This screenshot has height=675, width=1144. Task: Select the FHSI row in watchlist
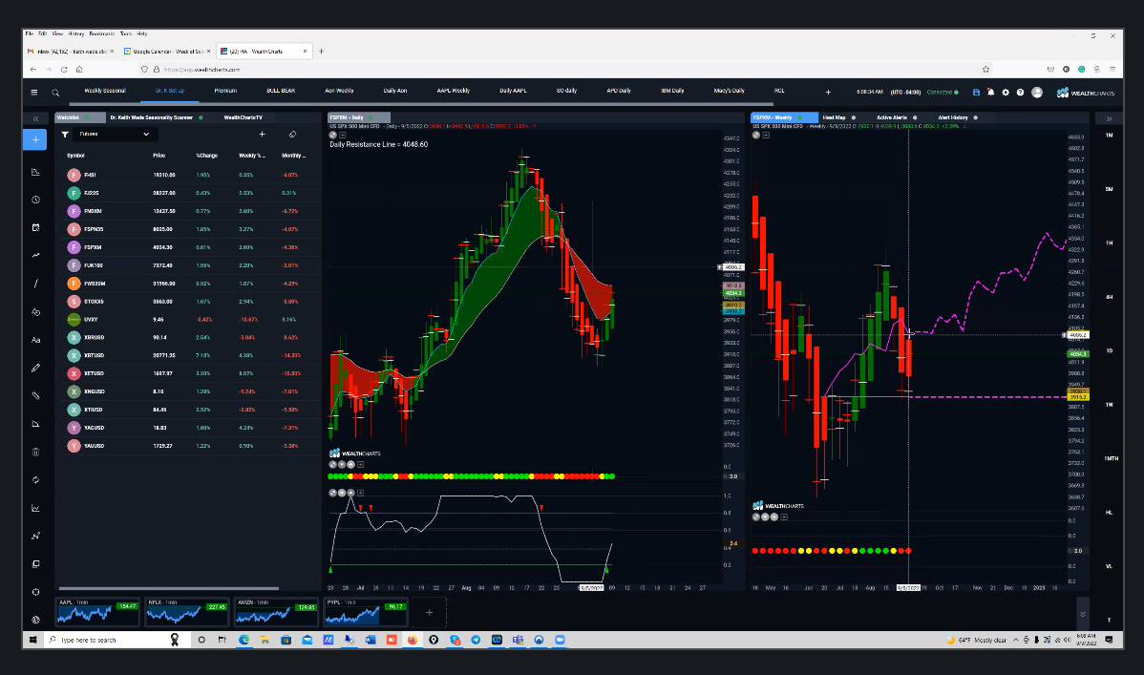(190, 175)
